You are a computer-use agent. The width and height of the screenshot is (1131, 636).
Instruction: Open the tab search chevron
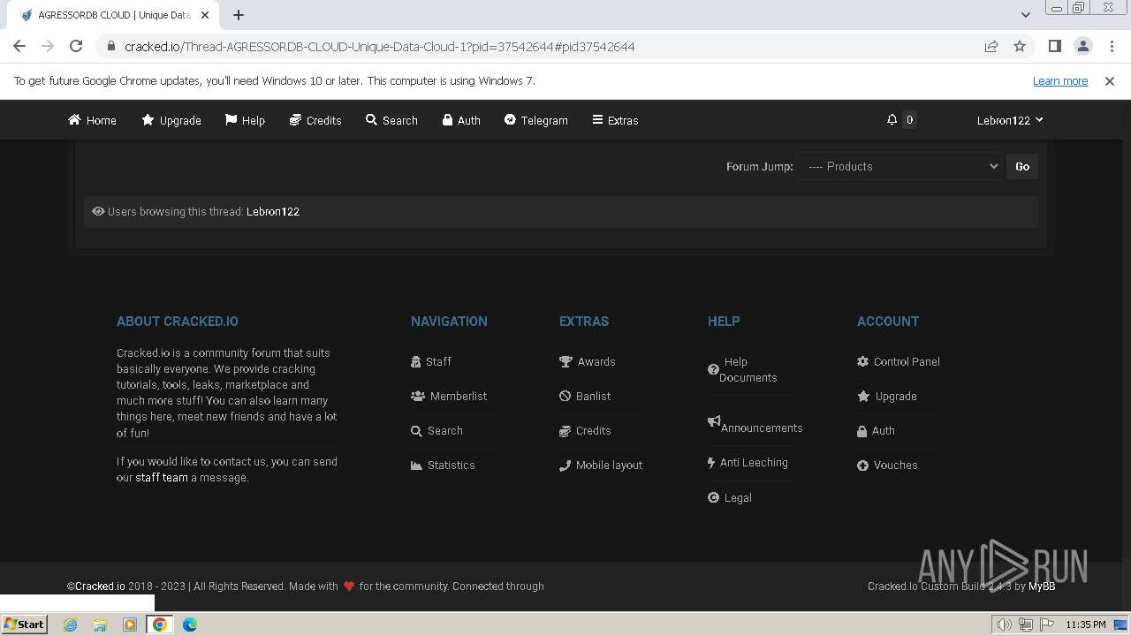[x=1025, y=14]
